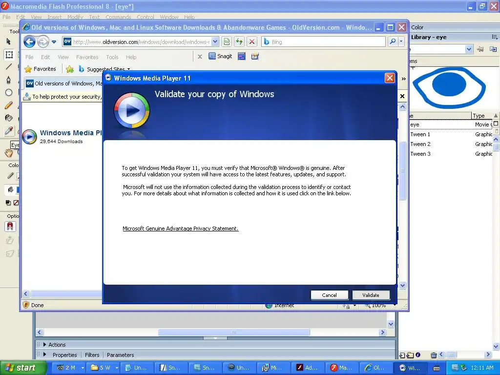The height and width of the screenshot is (375, 500).
Task: Open the Favorites menu in Internet Explorer
Action: [87, 57]
